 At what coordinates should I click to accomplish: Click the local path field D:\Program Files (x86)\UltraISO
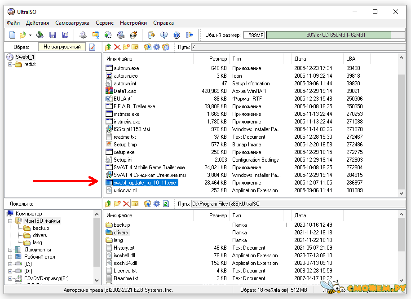click(x=299, y=204)
